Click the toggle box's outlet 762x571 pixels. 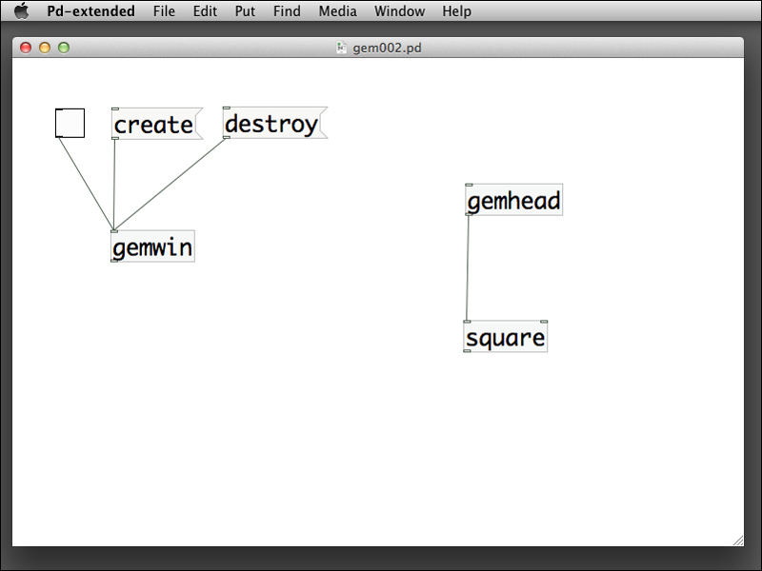(57, 136)
